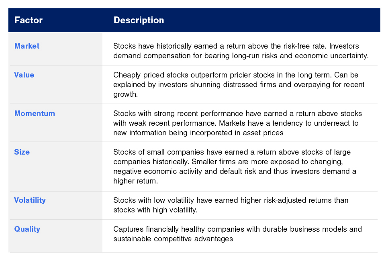
Task: Click the Description column header
Action: click(139, 20)
